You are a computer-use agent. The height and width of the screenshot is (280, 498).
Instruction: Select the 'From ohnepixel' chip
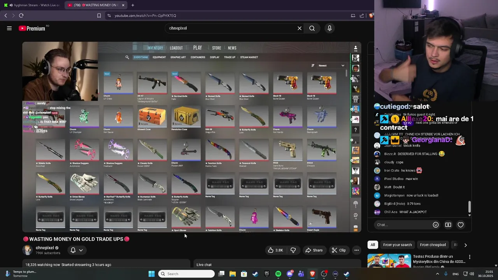pos(433,245)
